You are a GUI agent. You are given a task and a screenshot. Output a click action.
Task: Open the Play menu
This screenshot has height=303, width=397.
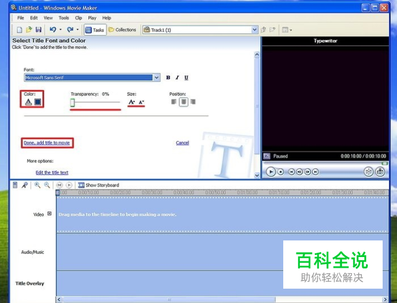coord(92,18)
